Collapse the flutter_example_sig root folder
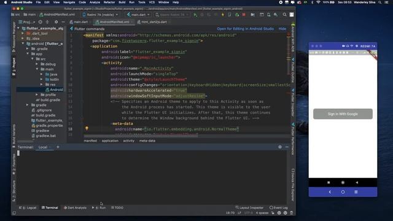Viewport: 393px width, 221px height. pos(18,28)
